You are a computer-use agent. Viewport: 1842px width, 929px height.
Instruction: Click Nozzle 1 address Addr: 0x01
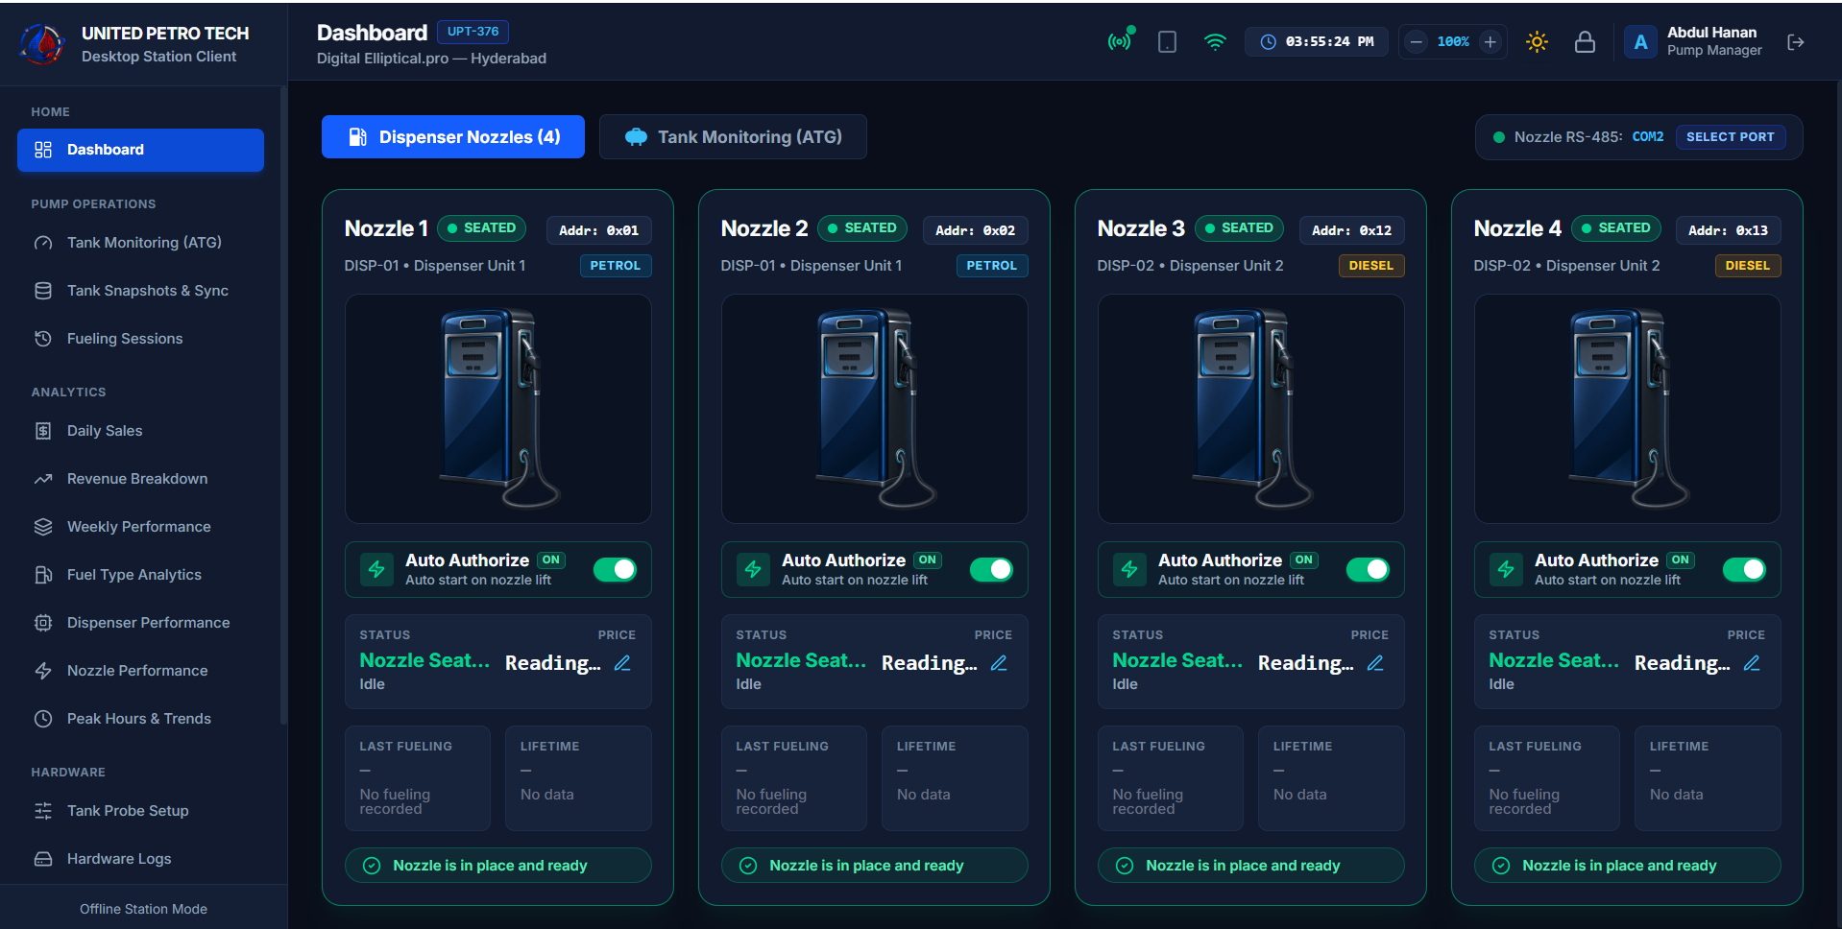(599, 230)
